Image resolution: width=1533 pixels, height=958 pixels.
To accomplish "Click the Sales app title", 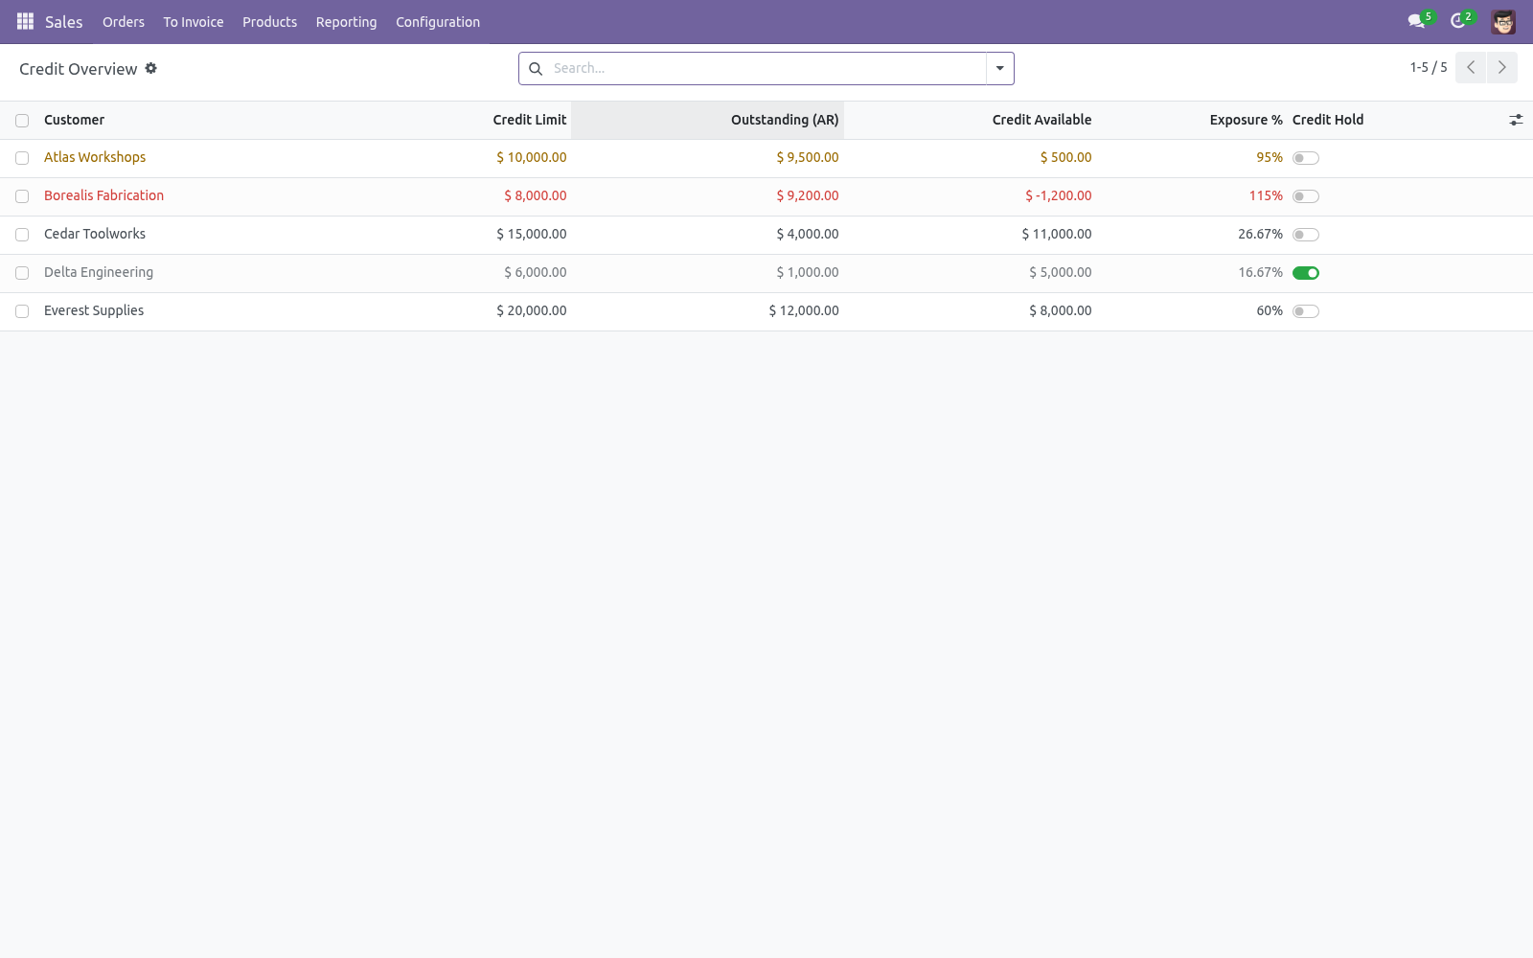I will point(64,21).
